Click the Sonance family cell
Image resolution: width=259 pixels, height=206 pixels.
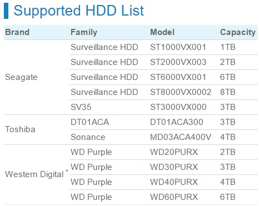tap(88, 137)
